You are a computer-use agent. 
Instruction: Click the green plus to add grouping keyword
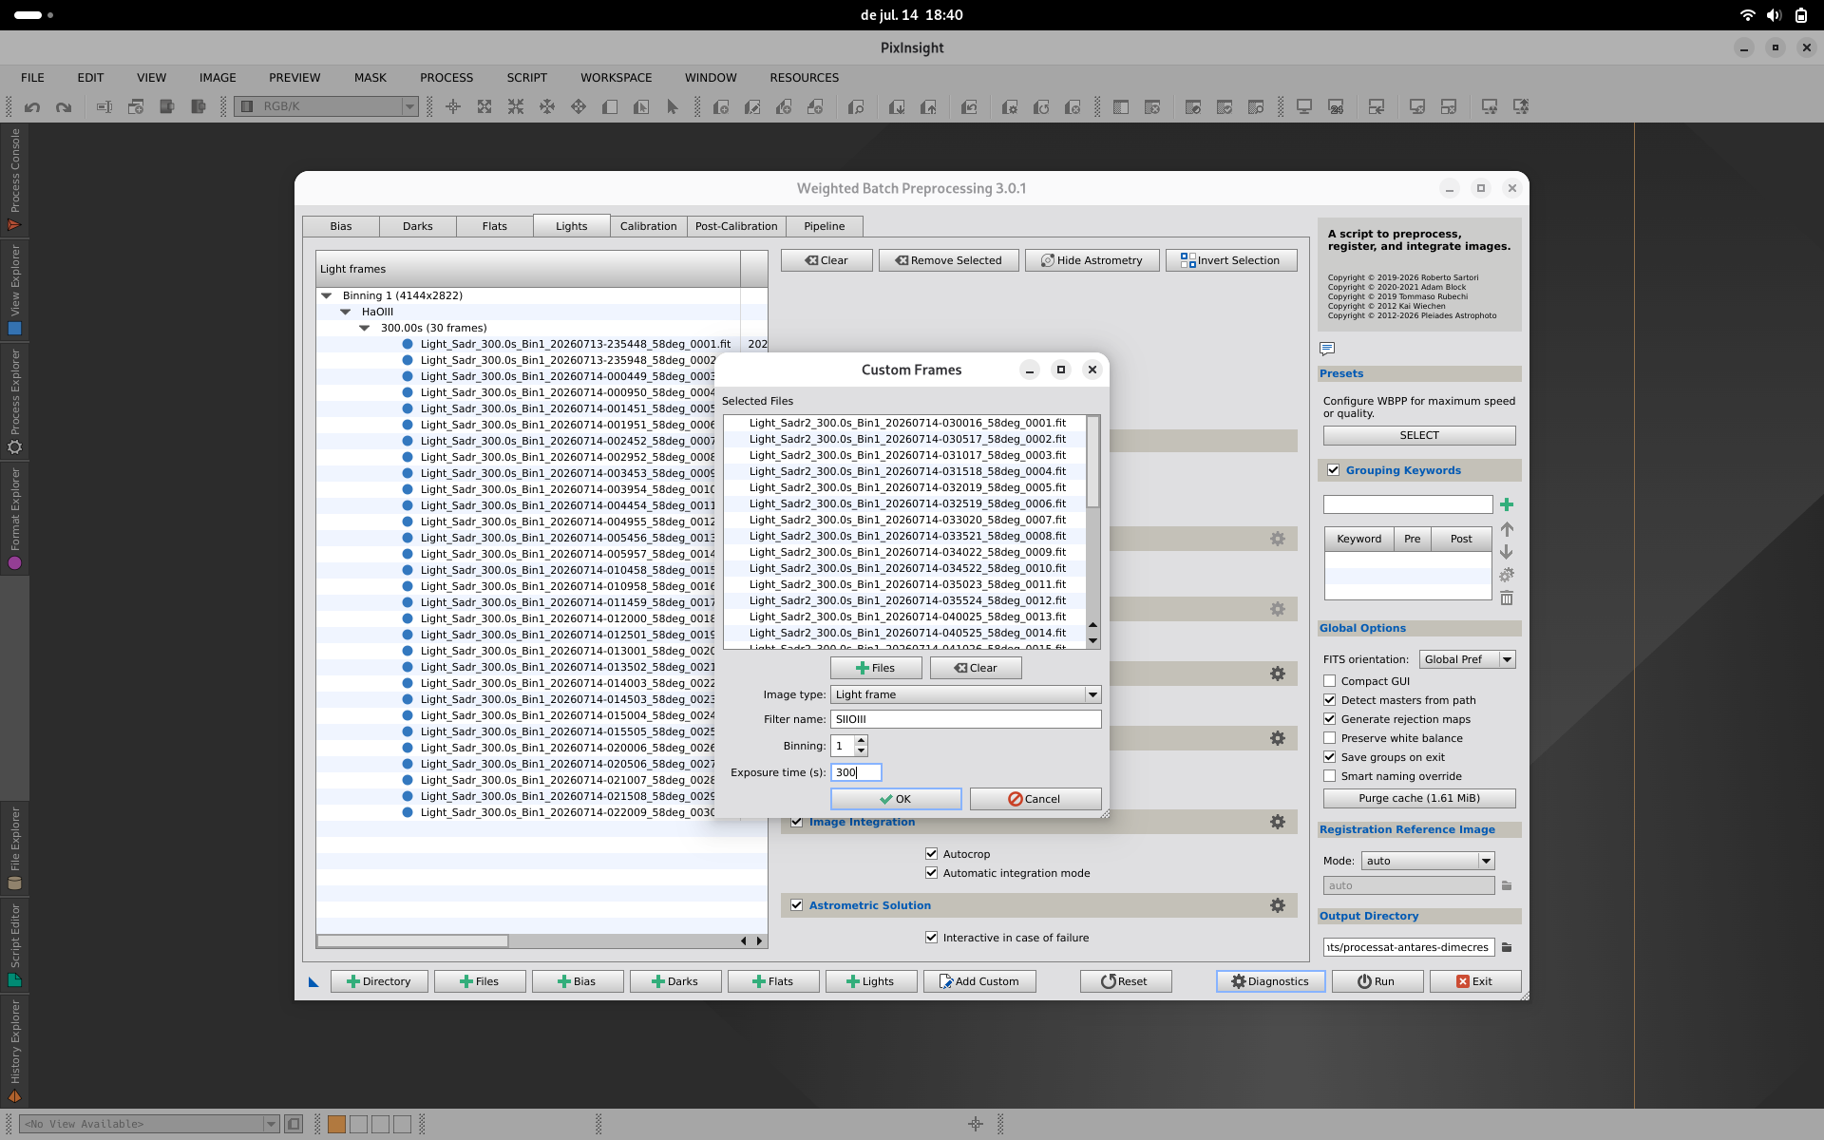[1507, 504]
